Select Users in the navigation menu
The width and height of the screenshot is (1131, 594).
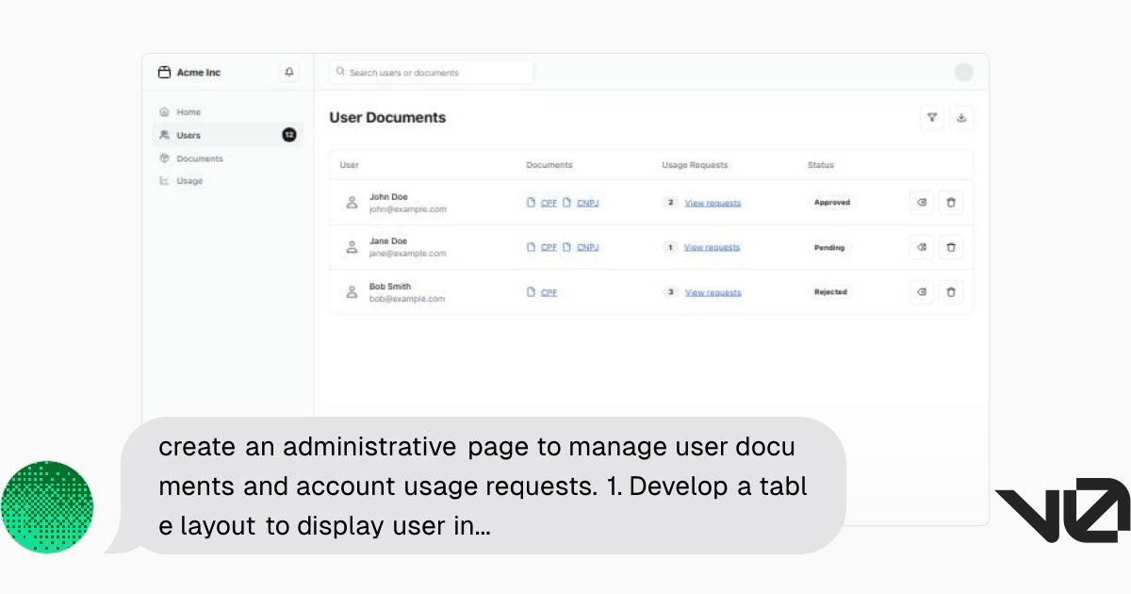[188, 135]
